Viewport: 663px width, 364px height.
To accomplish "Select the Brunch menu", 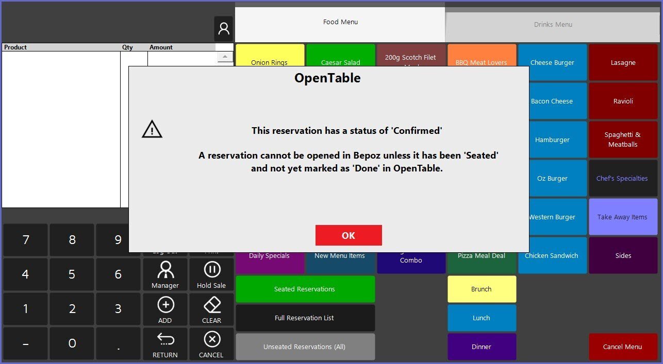I will tap(482, 289).
